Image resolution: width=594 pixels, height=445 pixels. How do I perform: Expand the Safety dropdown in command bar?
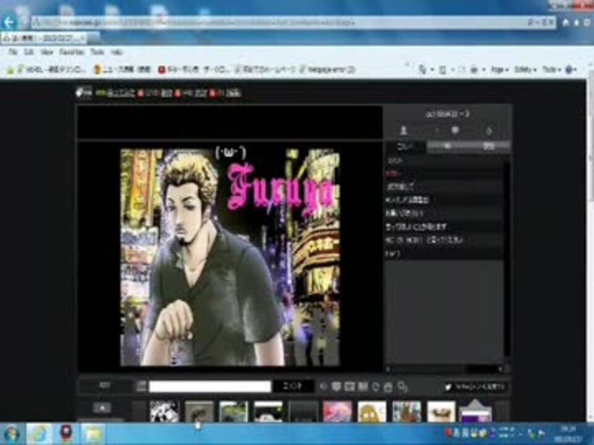click(x=525, y=70)
